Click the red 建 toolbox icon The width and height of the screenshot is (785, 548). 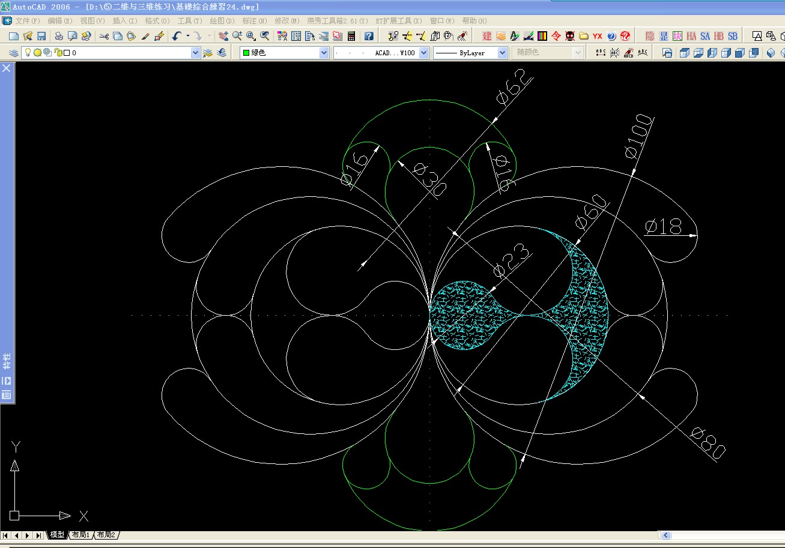(487, 36)
